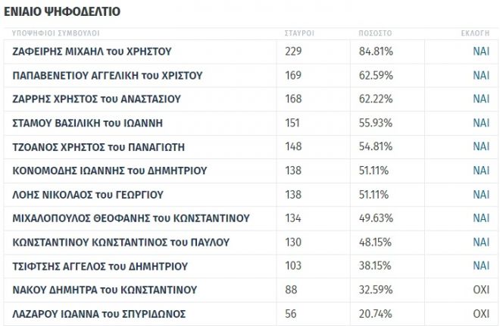Image resolution: width=500 pixels, height=326 pixels.
Task: Select candidate ΖΑΦΕΙΡΗΣ ΜΙΧΑΗΛ του ΧΡΗΣΤΟΥ
Action: pyautogui.click(x=92, y=52)
